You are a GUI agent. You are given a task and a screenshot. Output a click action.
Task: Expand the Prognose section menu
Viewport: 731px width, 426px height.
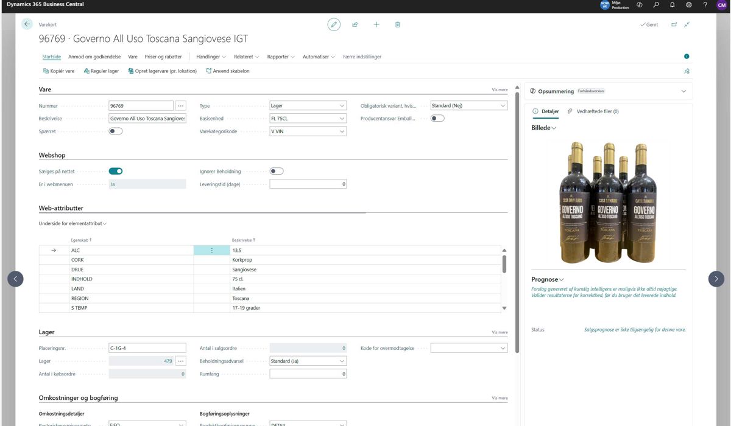(x=548, y=279)
